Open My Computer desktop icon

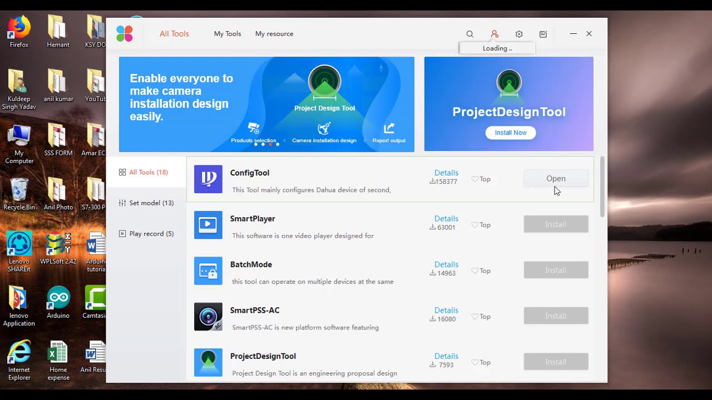point(19,144)
